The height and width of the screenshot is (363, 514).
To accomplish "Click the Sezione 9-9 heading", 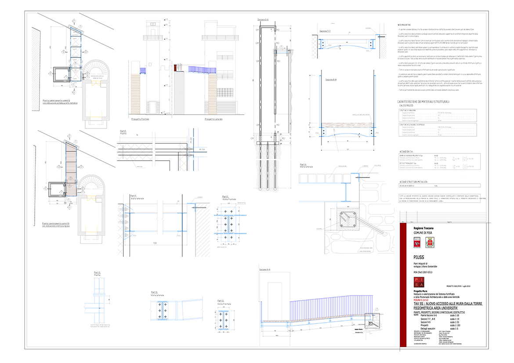I will (264, 269).
